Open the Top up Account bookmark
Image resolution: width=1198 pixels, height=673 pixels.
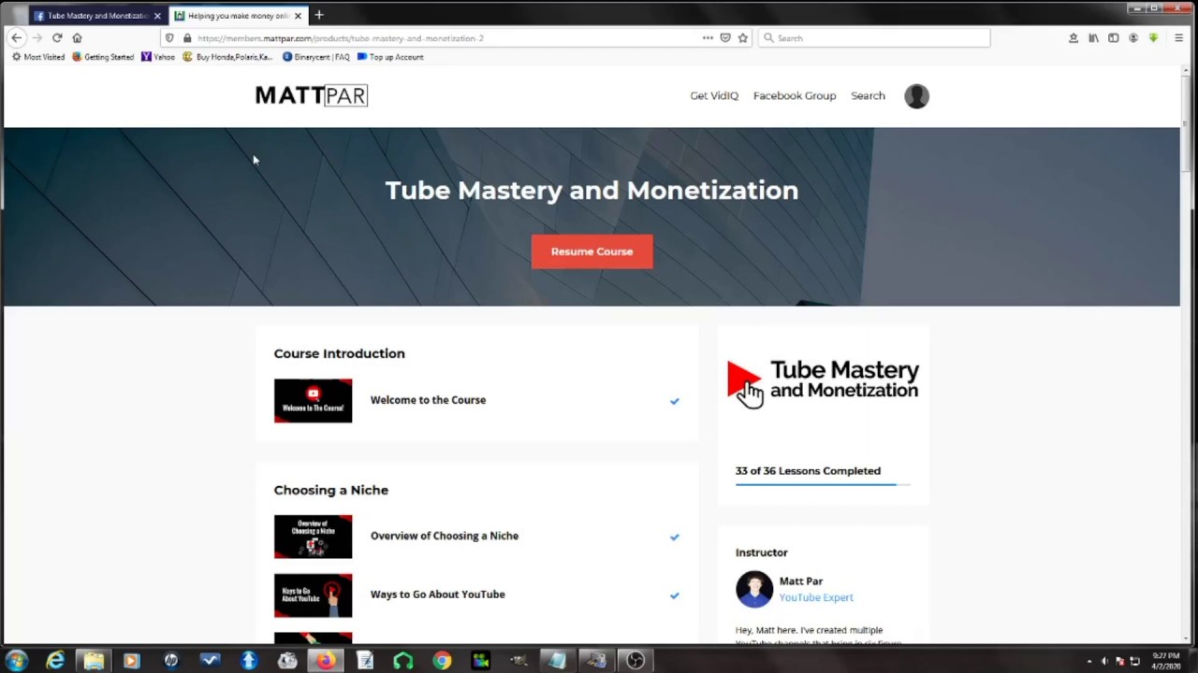(390, 57)
